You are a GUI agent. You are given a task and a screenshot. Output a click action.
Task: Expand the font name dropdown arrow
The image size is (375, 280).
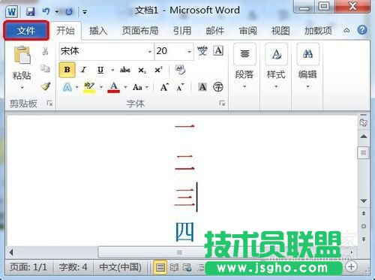point(149,52)
